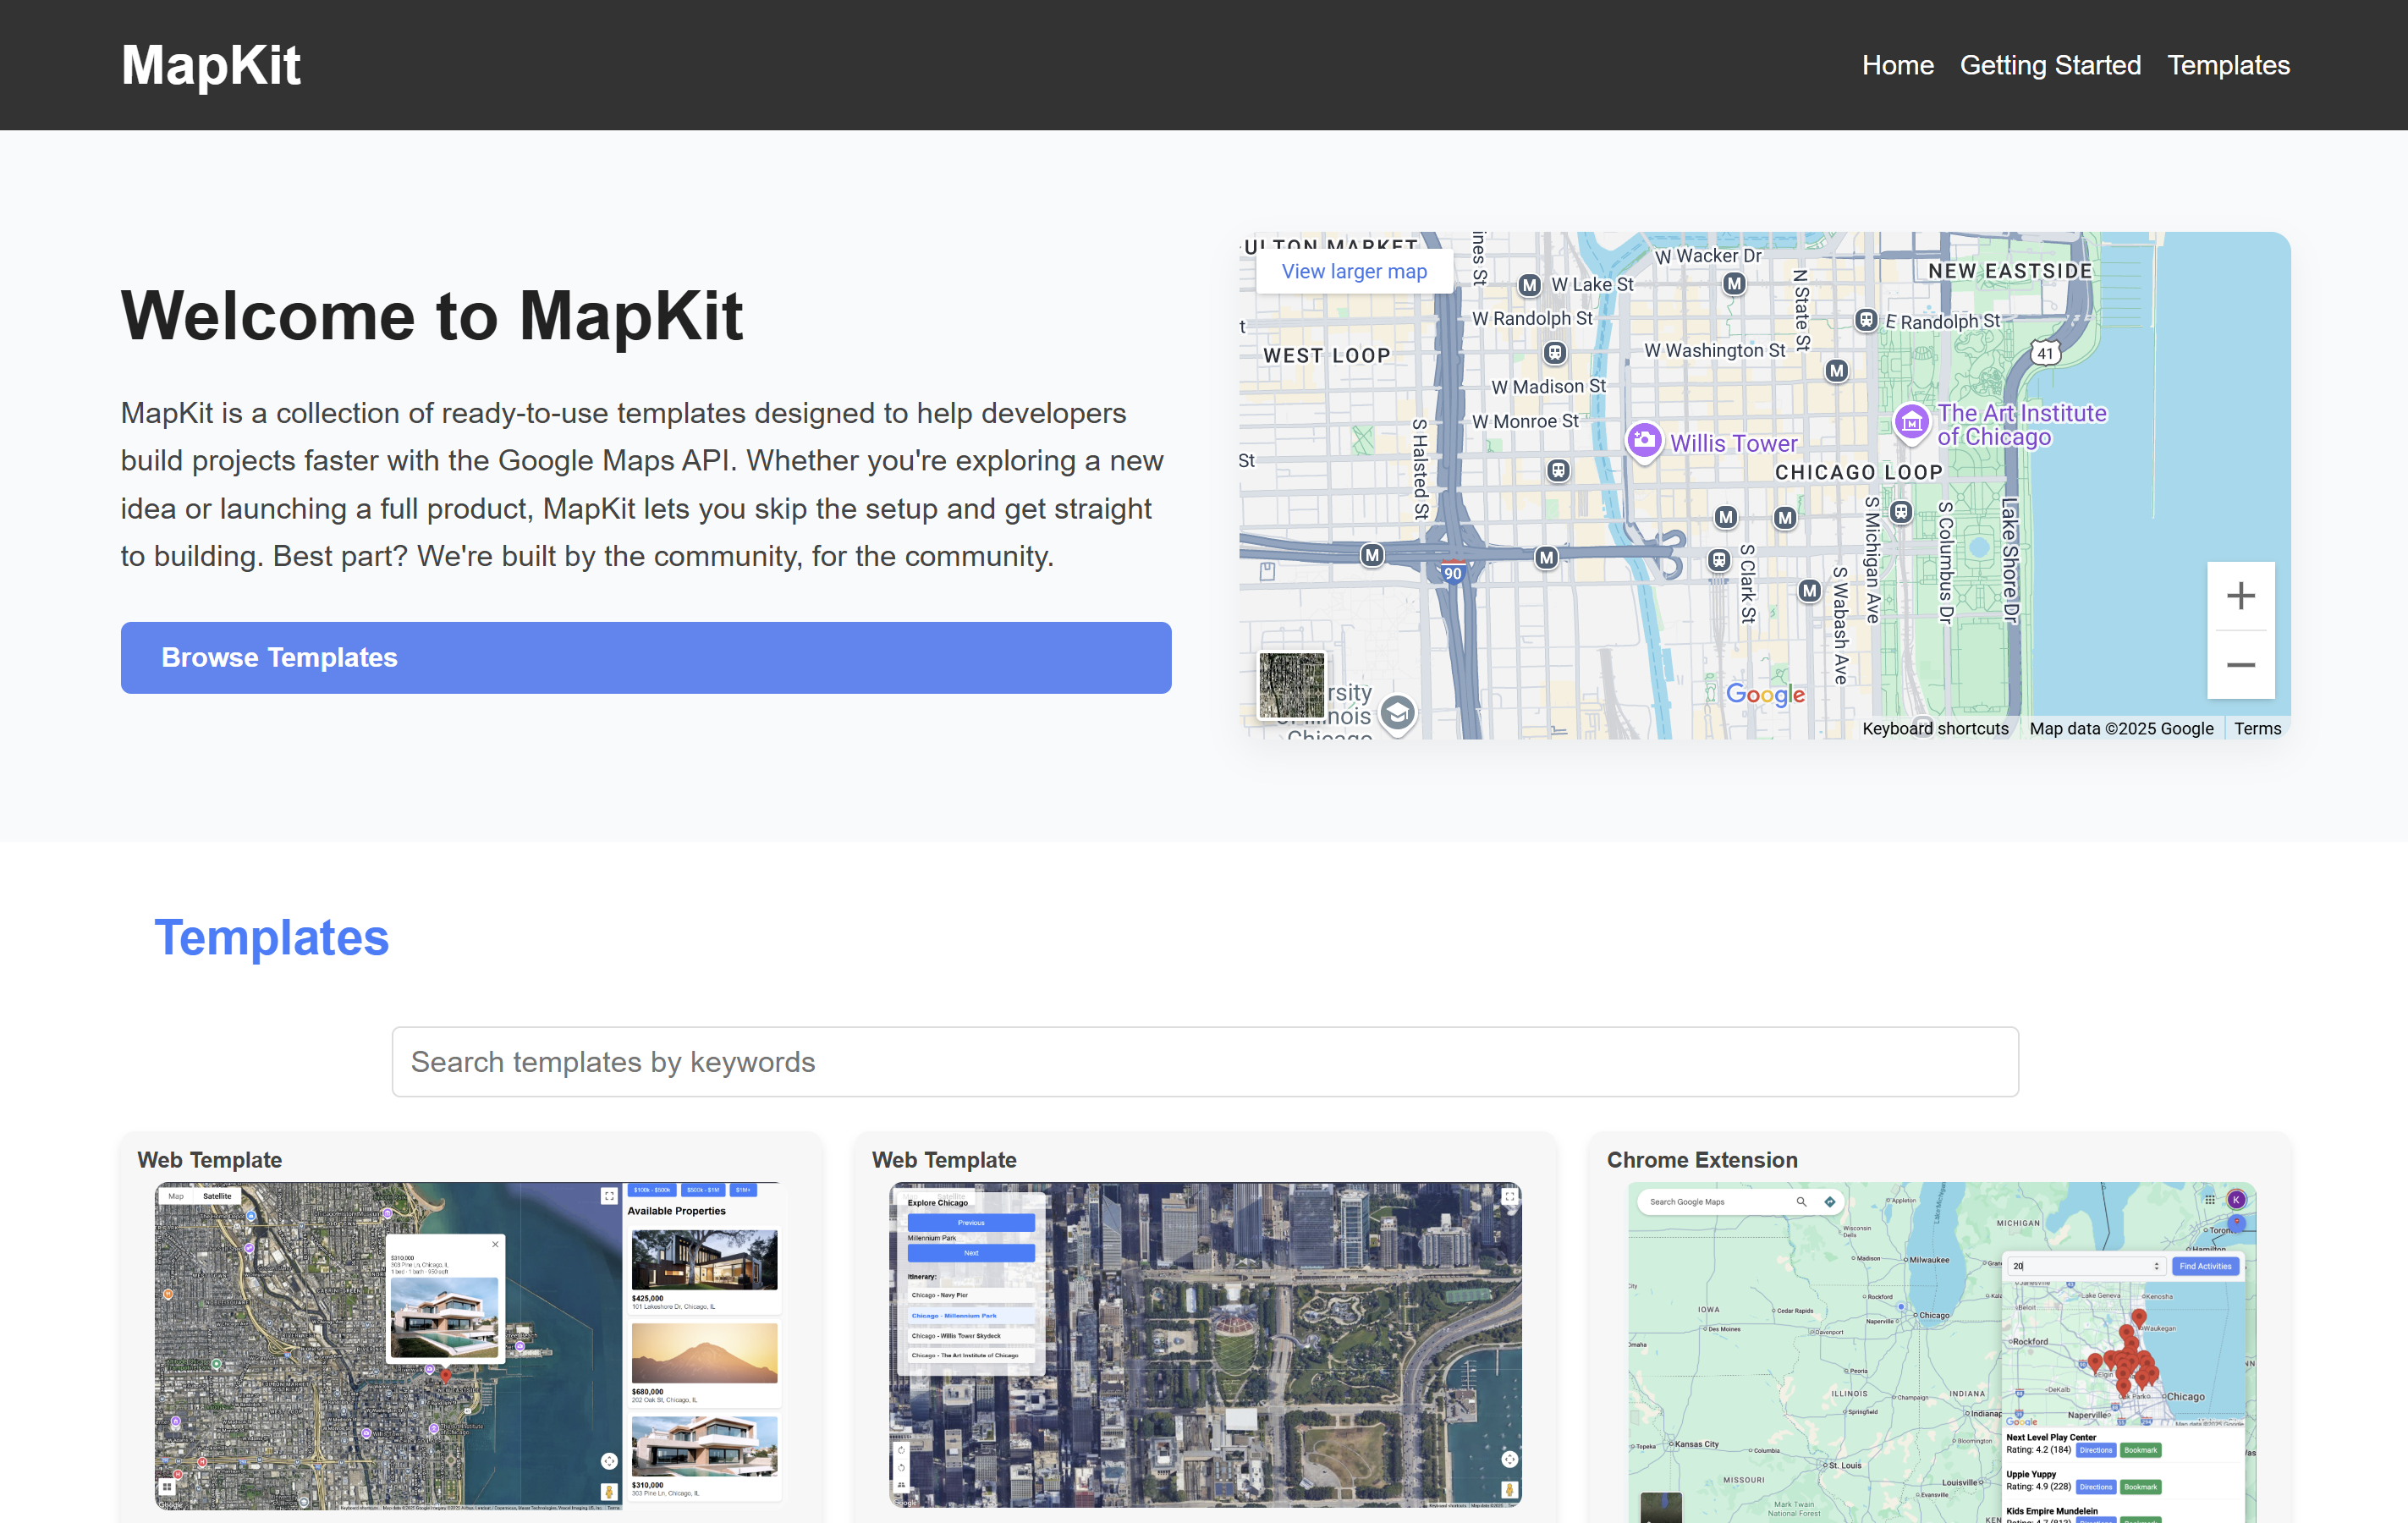Click the Google logo on the map
Viewport: 2408px width, 1523px height.
coord(1765,694)
